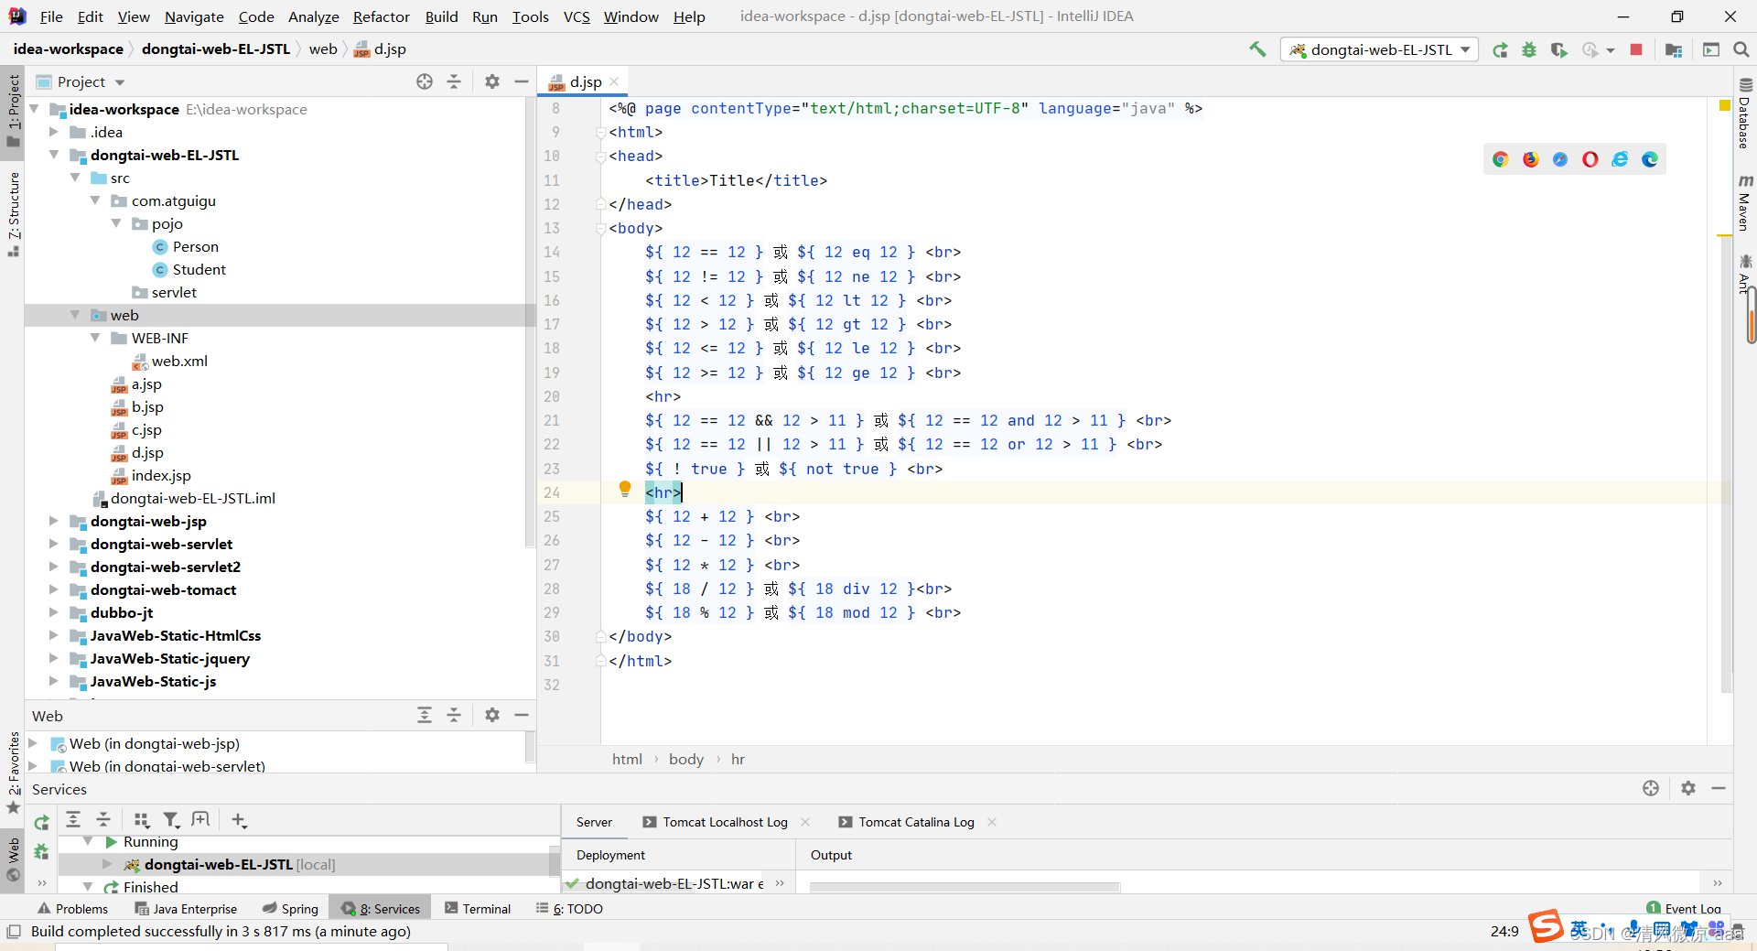The width and height of the screenshot is (1757, 951).
Task: Toggle the Spring tool window
Action: (x=290, y=909)
